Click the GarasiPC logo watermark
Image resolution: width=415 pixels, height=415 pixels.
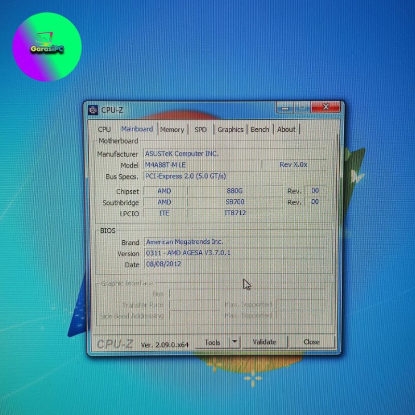point(47,47)
